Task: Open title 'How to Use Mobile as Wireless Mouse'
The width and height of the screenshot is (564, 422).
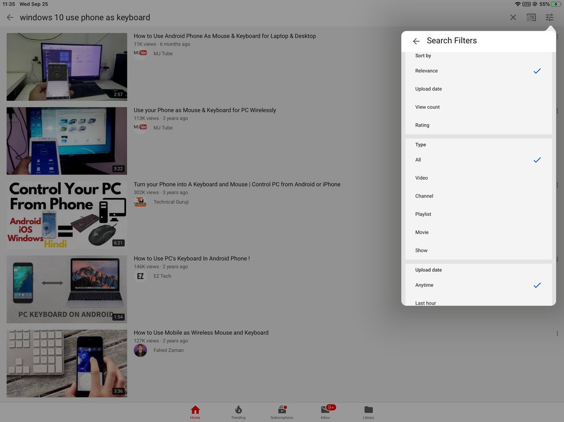Action: pos(201,333)
